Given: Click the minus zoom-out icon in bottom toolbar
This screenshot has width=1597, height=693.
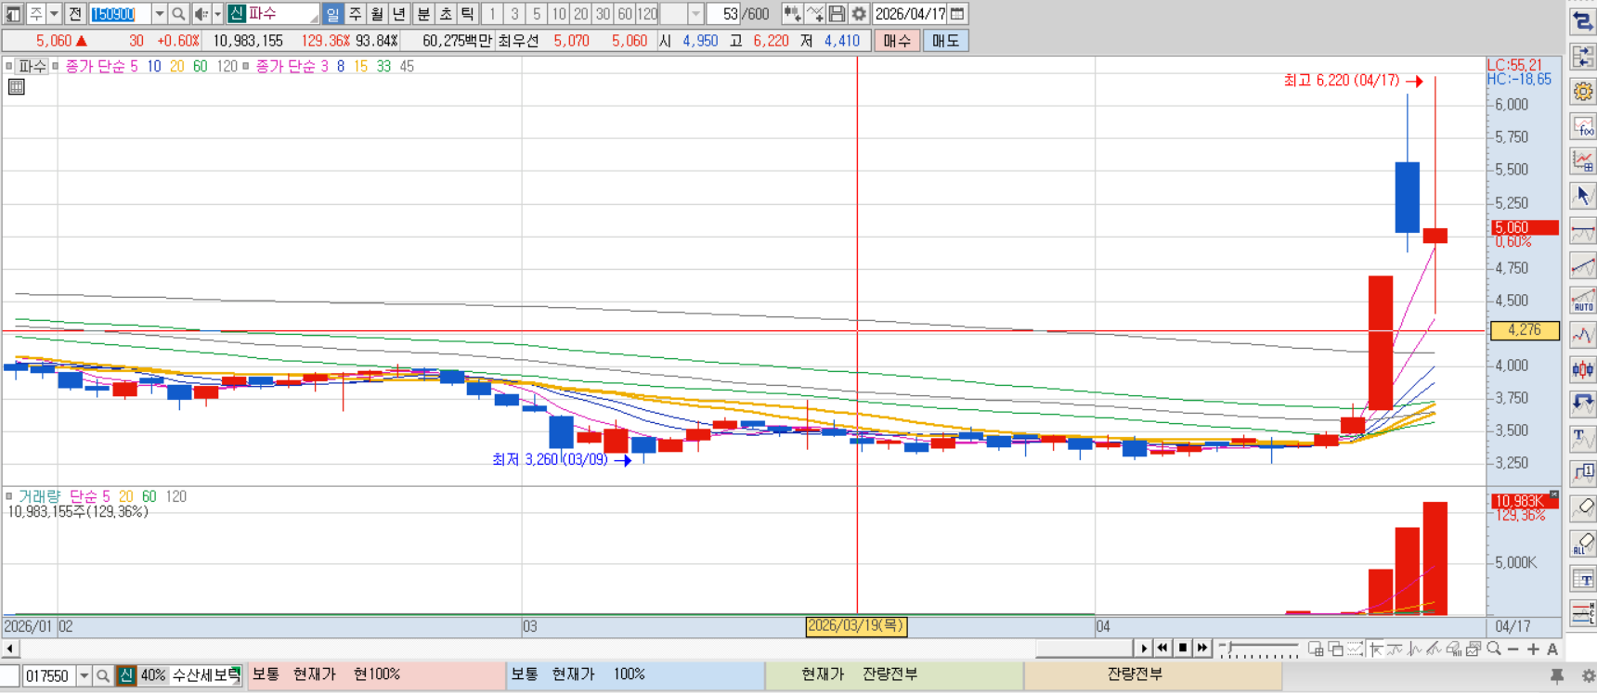Looking at the screenshot, I should pos(1513,649).
